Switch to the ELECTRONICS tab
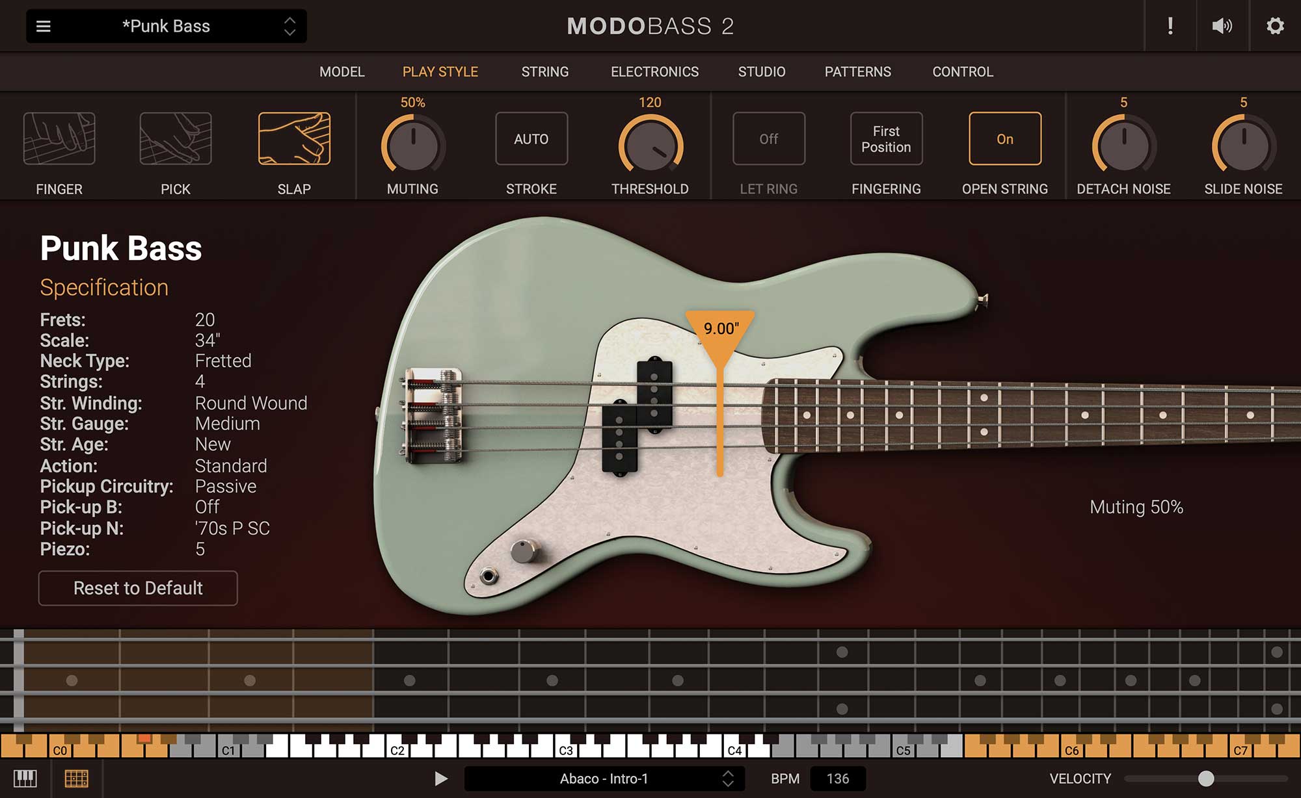This screenshot has width=1301, height=798. point(654,71)
